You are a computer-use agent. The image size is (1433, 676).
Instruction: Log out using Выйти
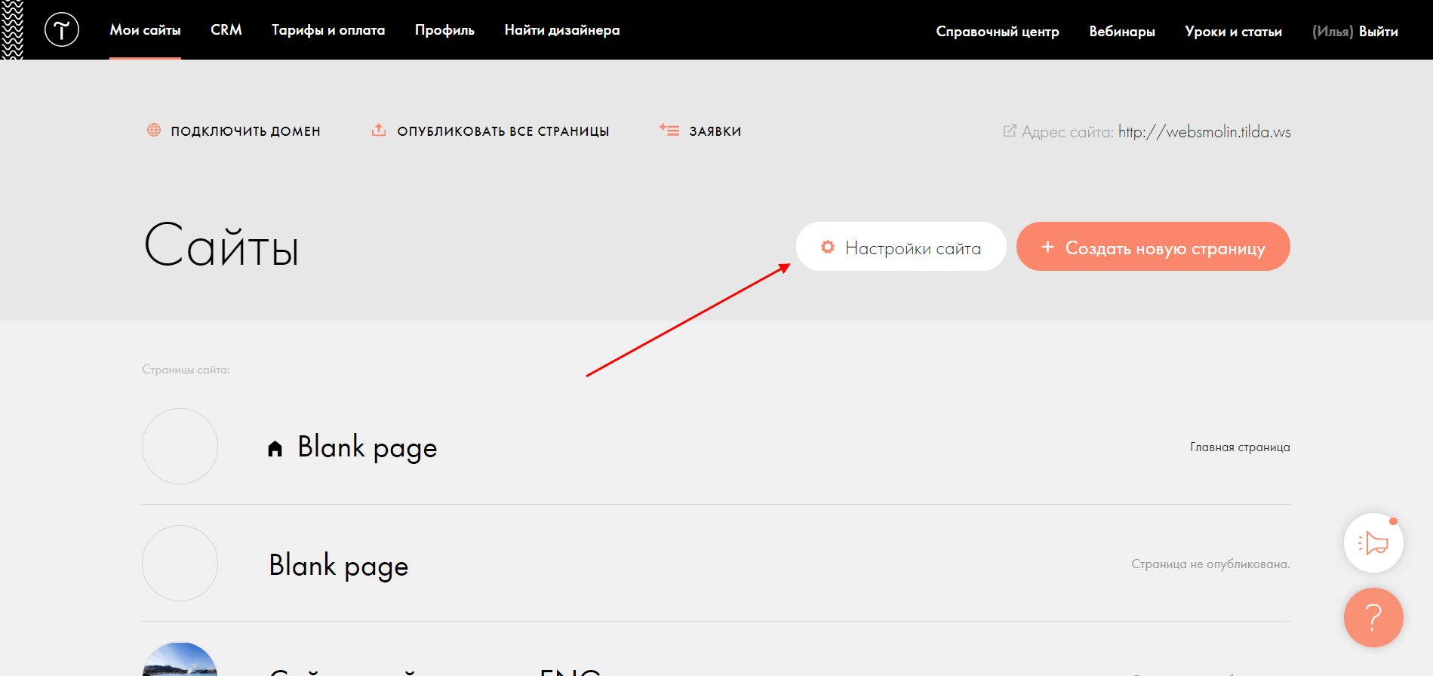click(1379, 32)
